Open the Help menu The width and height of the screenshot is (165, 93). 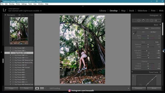(47, 4)
